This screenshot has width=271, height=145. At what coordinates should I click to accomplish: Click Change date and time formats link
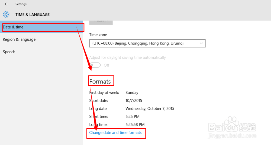(115, 133)
